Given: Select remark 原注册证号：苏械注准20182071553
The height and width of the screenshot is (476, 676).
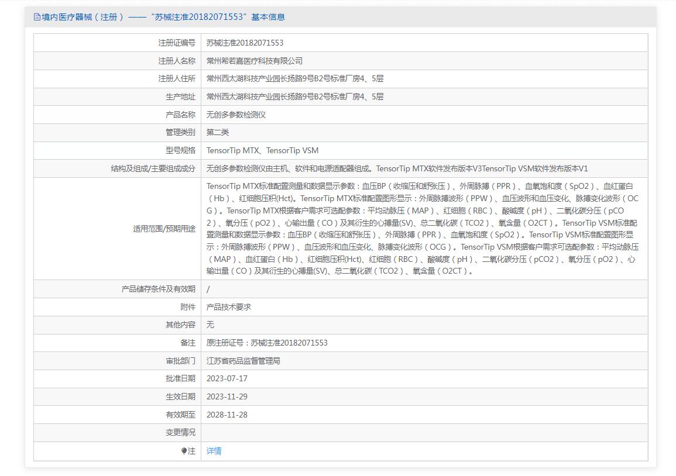Looking at the screenshot, I should coord(267,343).
